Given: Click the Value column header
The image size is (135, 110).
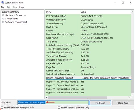Looking at the screenshot, I should [x=105, y=12].
